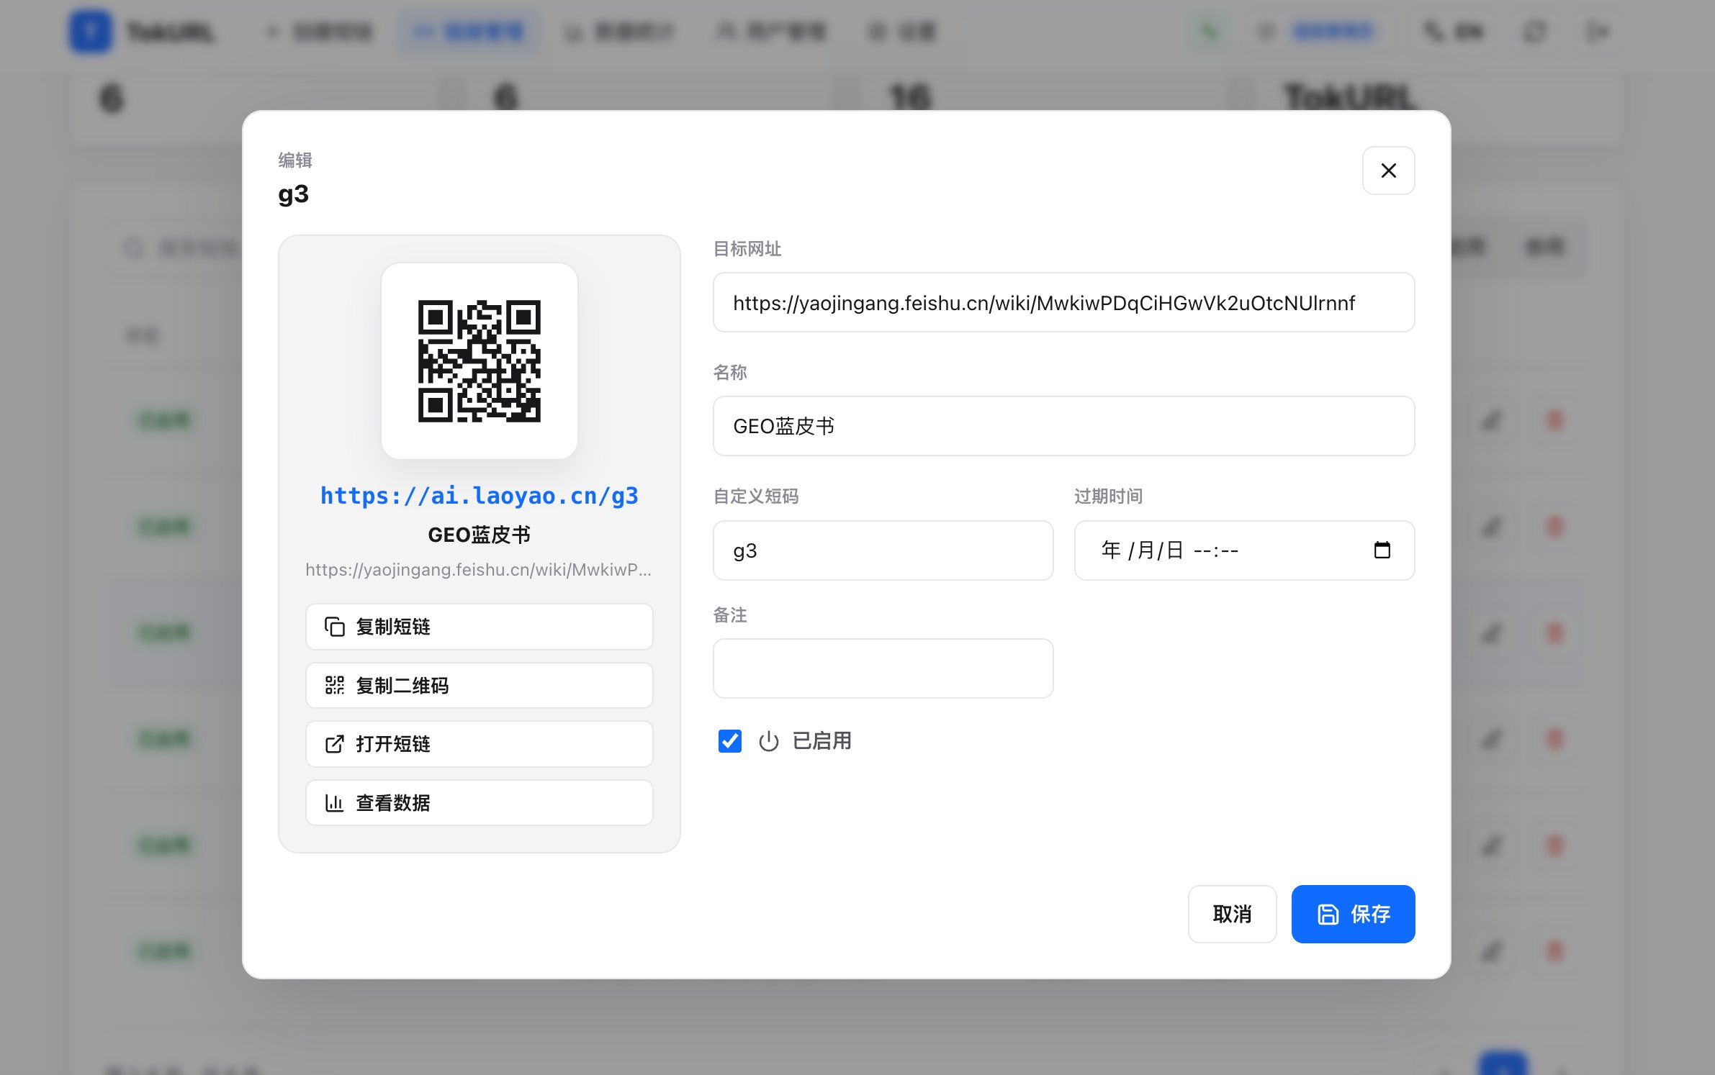Close the edit dialog with X
The image size is (1715, 1075).
[1388, 171]
